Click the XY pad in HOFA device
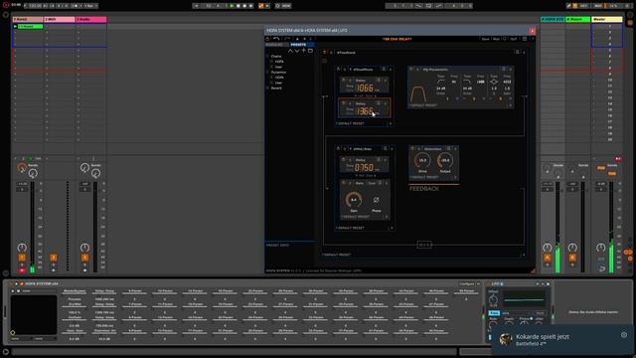This screenshot has height=358, width=636. (x=34, y=315)
